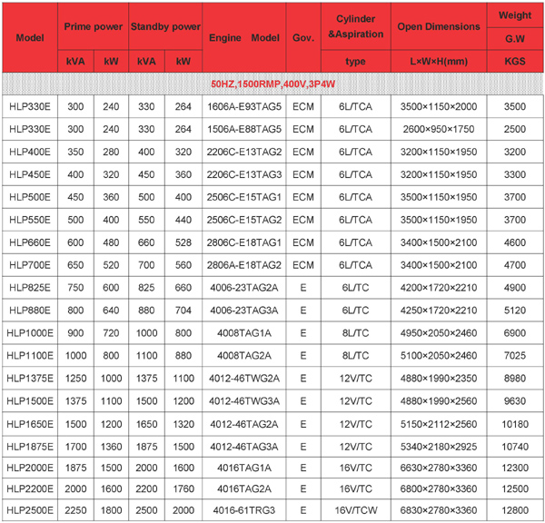Click engine '4012-46TWG2A' cell
545x523 pixels.
click(244, 378)
